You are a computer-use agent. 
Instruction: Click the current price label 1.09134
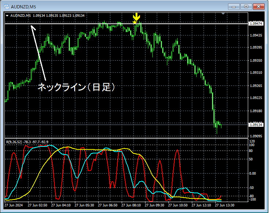(x=256, y=125)
